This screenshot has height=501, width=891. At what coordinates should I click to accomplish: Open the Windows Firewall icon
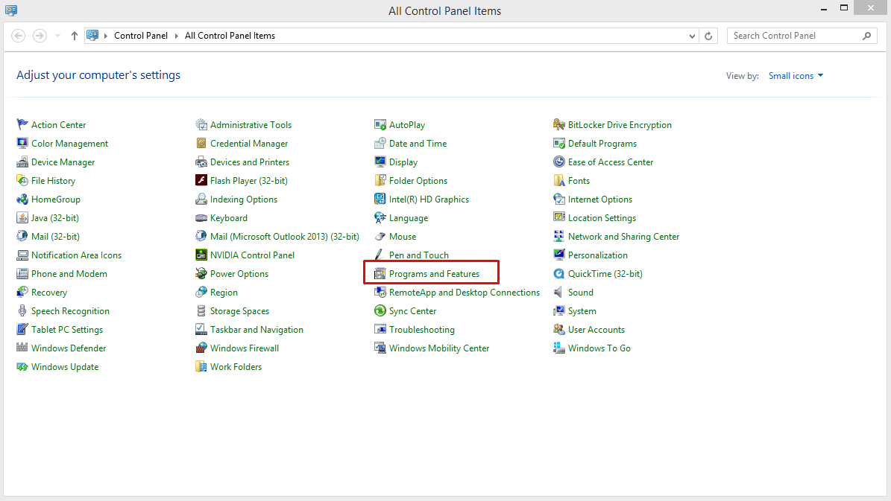tap(201, 348)
